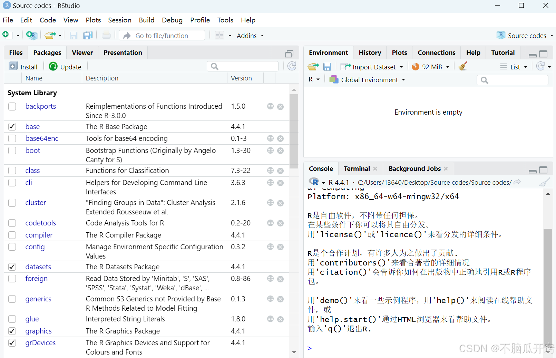Screen dimensions: 556x358
Task: Open the Source codes project dropdown
Action: [525, 36]
